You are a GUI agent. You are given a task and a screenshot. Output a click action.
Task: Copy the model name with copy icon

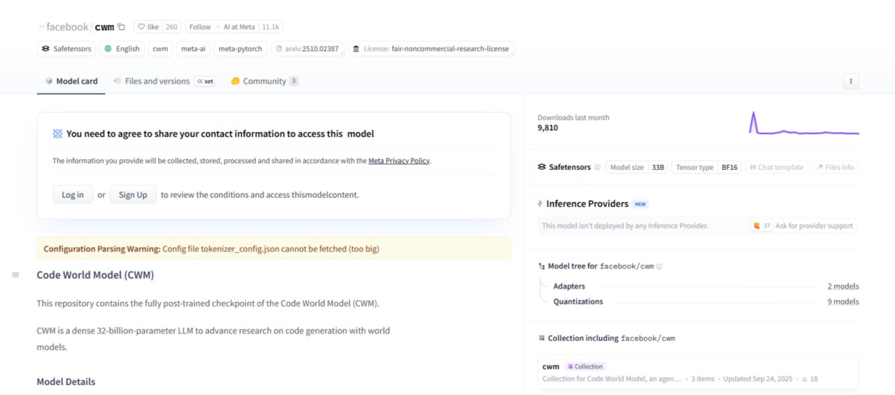click(x=121, y=27)
